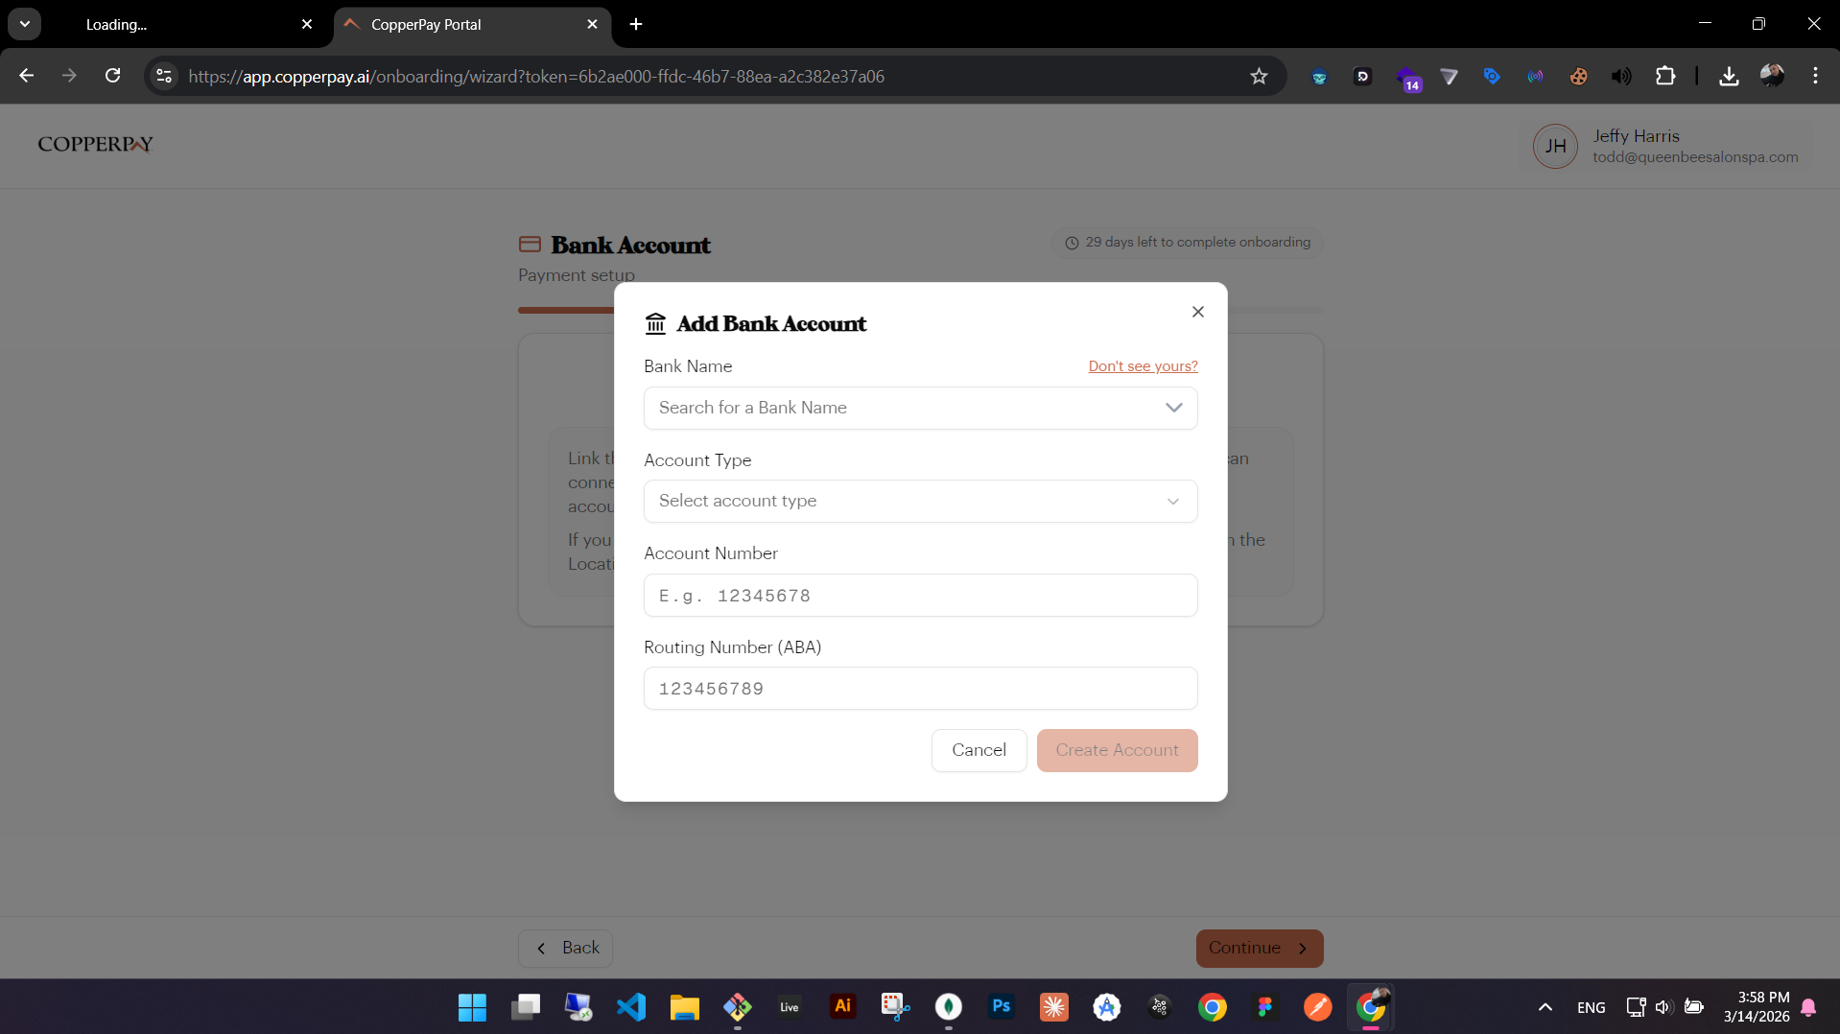Viewport: 1840px width, 1034px height.
Task: Open the browser extensions puzzle icon
Action: [1667, 76]
